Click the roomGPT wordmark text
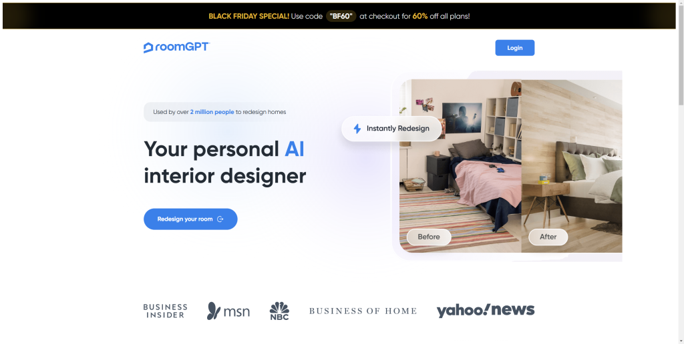Image resolution: width=684 pixels, height=344 pixels. pyautogui.click(x=182, y=47)
